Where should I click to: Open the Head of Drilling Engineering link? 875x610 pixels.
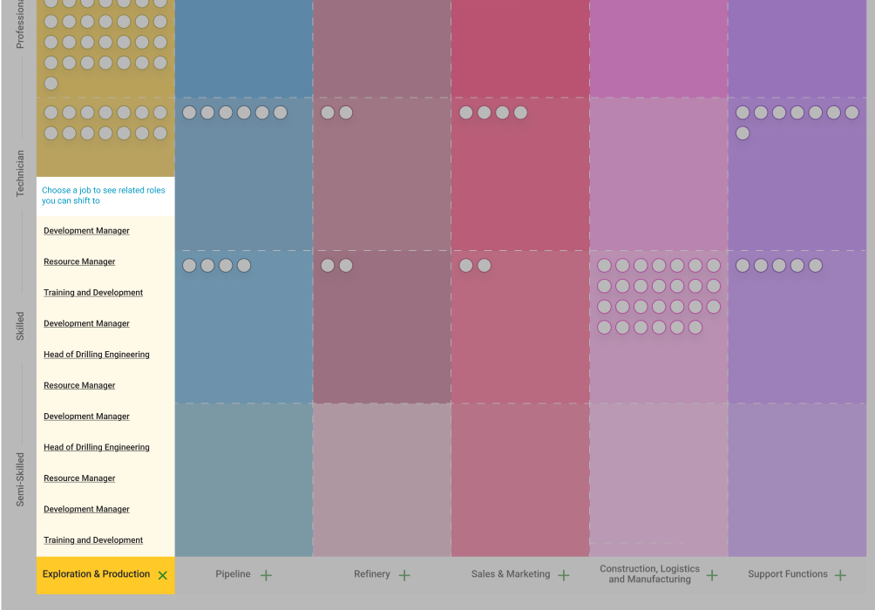point(97,355)
